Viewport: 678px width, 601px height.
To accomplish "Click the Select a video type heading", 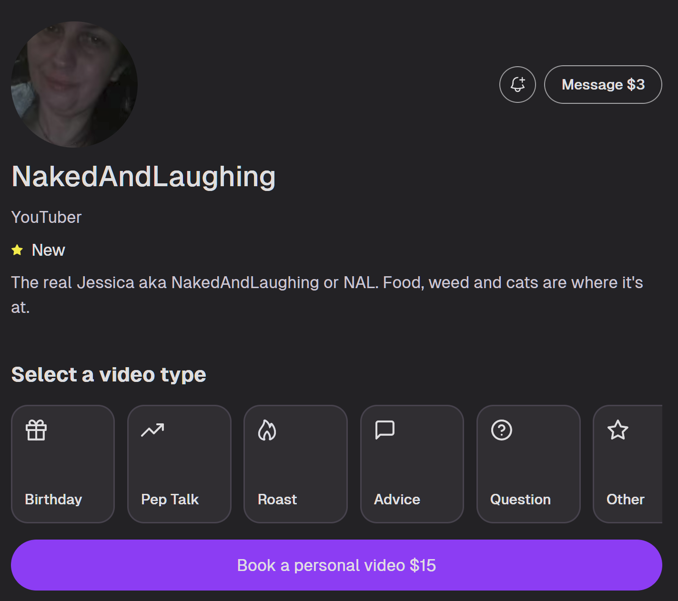I will click(109, 375).
